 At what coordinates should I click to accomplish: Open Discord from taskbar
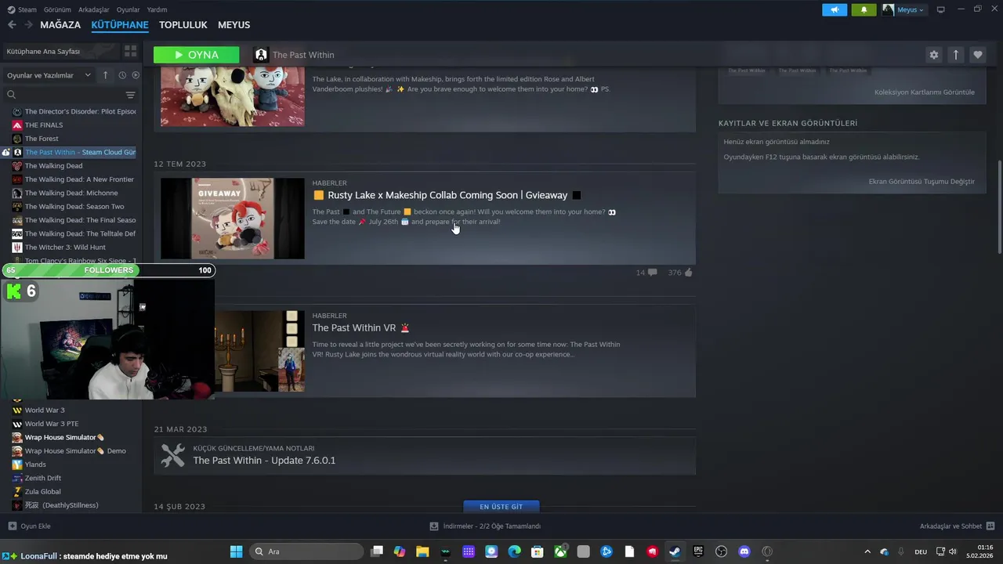pyautogui.click(x=744, y=551)
